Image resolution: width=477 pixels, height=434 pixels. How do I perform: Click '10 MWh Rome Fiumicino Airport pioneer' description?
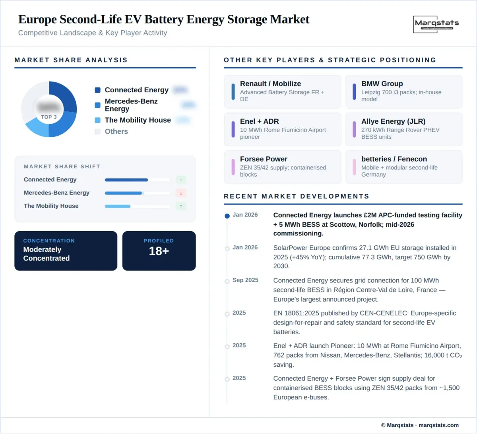283,133
